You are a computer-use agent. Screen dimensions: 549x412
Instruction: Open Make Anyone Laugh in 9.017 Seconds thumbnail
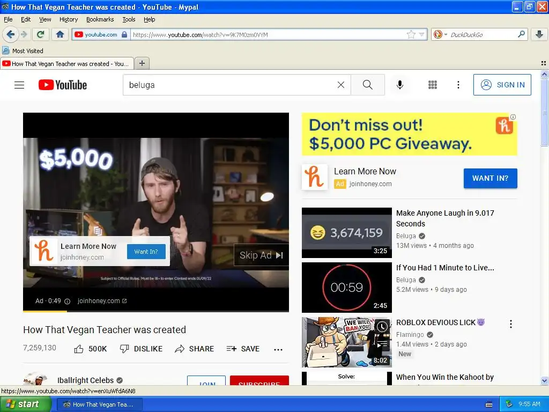coord(347,233)
